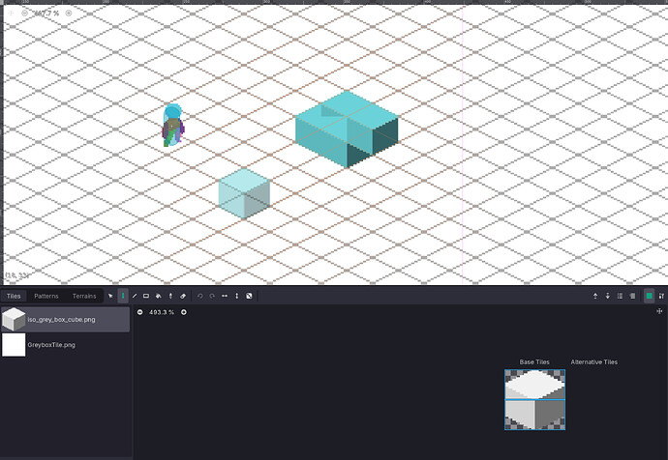Select the Rectangle draw tool

[146, 296]
